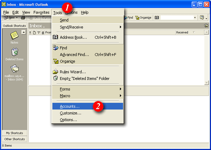The height and width of the screenshot is (150, 211).
Task: Switch to the Other Shortcuts group
Action: point(14,139)
